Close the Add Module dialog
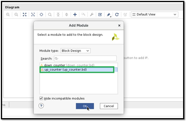The width and height of the screenshot is (187, 122). coord(119,25)
